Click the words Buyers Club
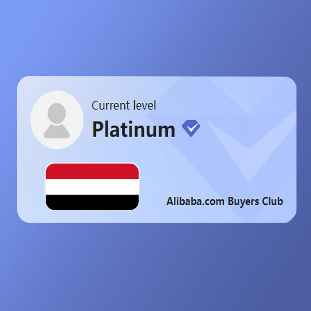Viewport: 311px width, 311px height. [x=255, y=202]
